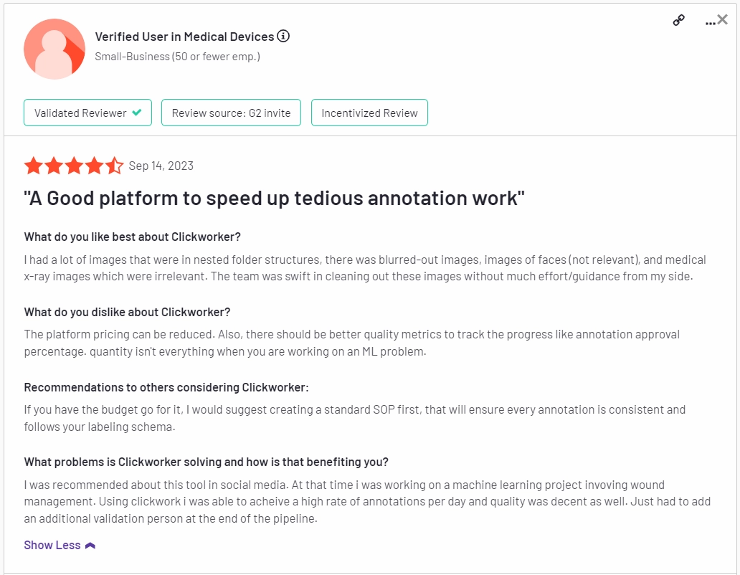Click the Sep 14, 2023 review date
The image size is (740, 575).
161,166
